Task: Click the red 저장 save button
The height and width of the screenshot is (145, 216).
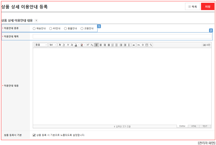Action: point(207,7)
